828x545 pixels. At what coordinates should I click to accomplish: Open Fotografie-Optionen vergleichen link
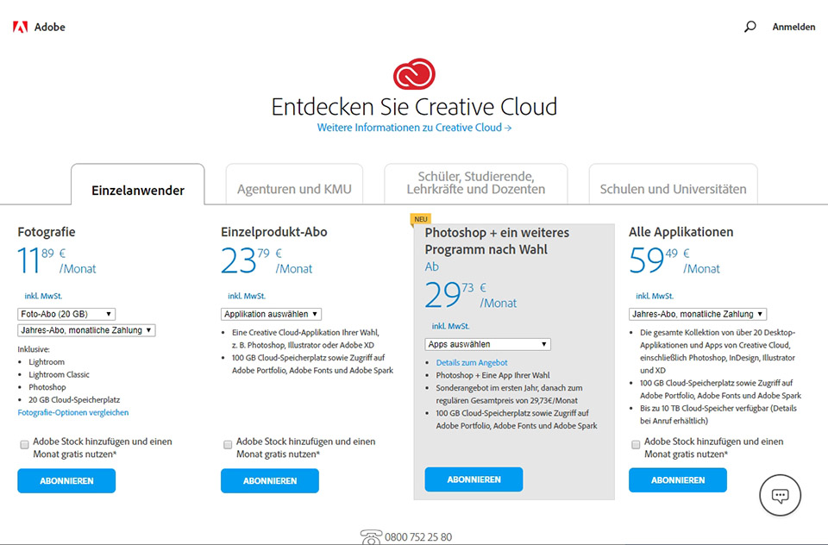click(x=73, y=413)
